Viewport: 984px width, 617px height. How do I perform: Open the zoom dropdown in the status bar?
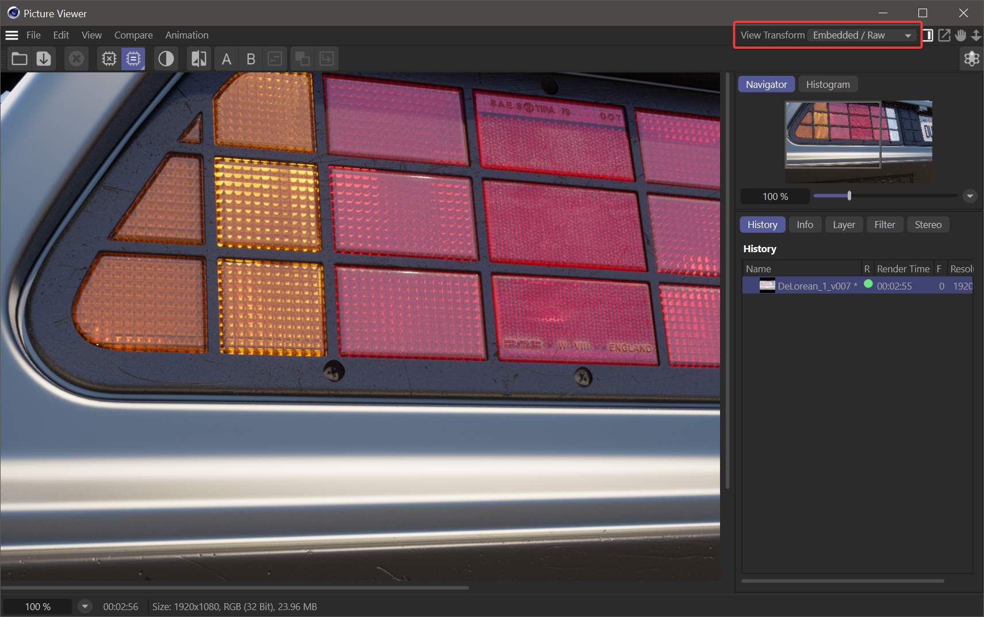pyautogui.click(x=85, y=606)
